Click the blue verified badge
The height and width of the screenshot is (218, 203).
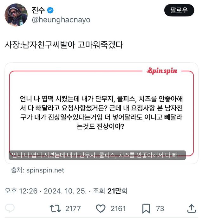coord(50,10)
